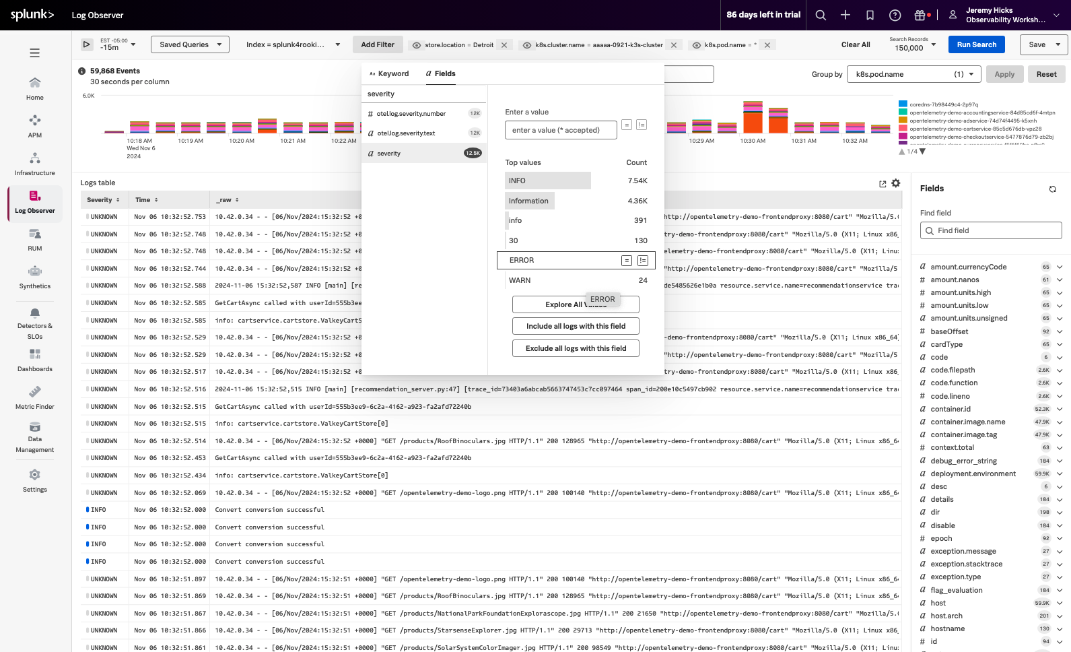The width and height of the screenshot is (1071, 652).
Task: Sort by Severity column header
Action: coord(103,200)
